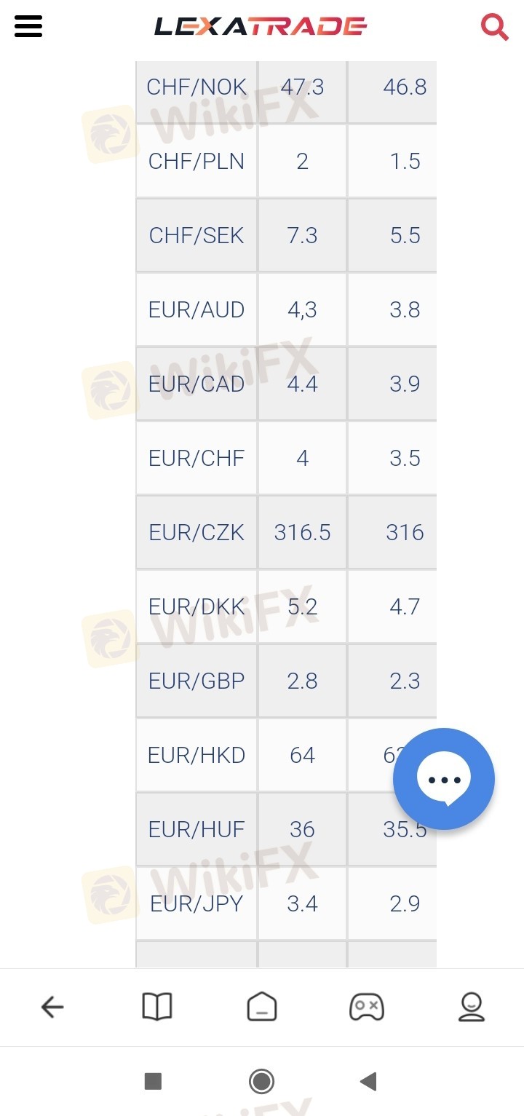Select the EUR/GBP pair cell

[x=196, y=681]
